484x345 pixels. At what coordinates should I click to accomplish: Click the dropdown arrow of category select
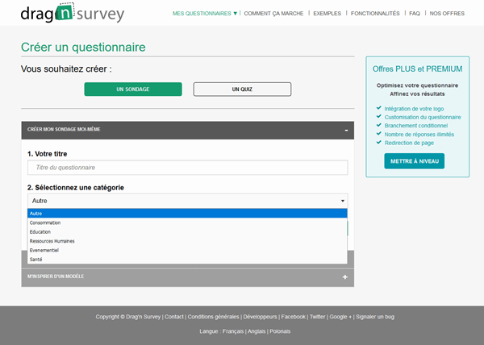(343, 201)
